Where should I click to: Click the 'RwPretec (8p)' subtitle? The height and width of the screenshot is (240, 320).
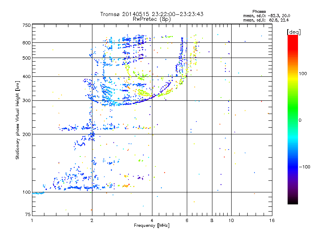(152, 19)
